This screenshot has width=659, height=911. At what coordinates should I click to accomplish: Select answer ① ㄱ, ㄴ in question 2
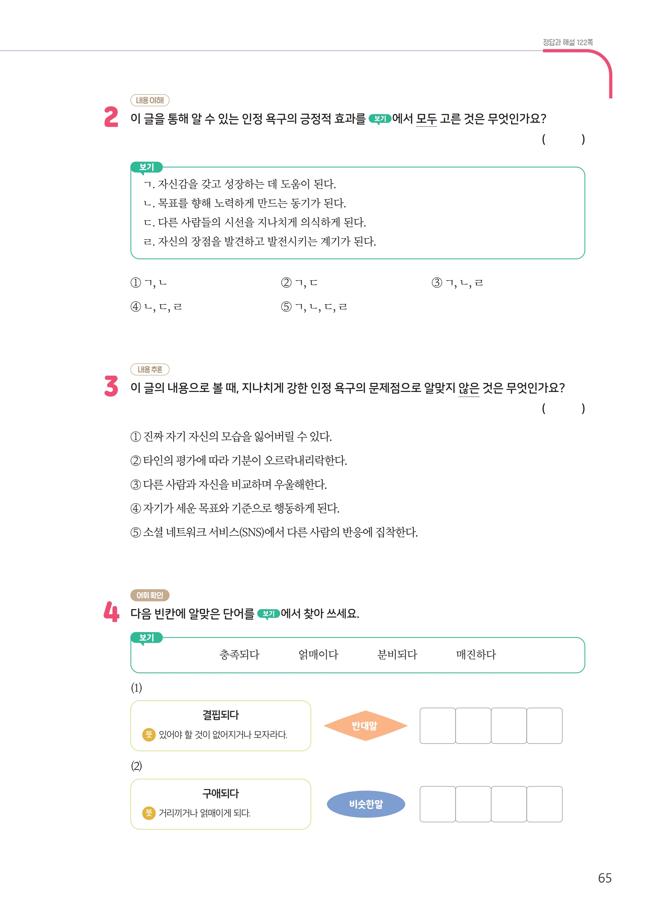148,283
